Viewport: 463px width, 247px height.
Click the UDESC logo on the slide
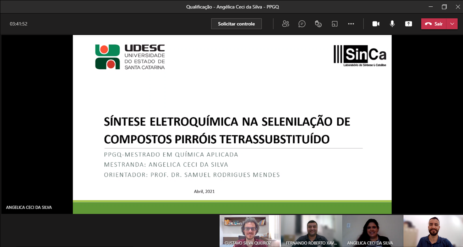tap(130, 57)
